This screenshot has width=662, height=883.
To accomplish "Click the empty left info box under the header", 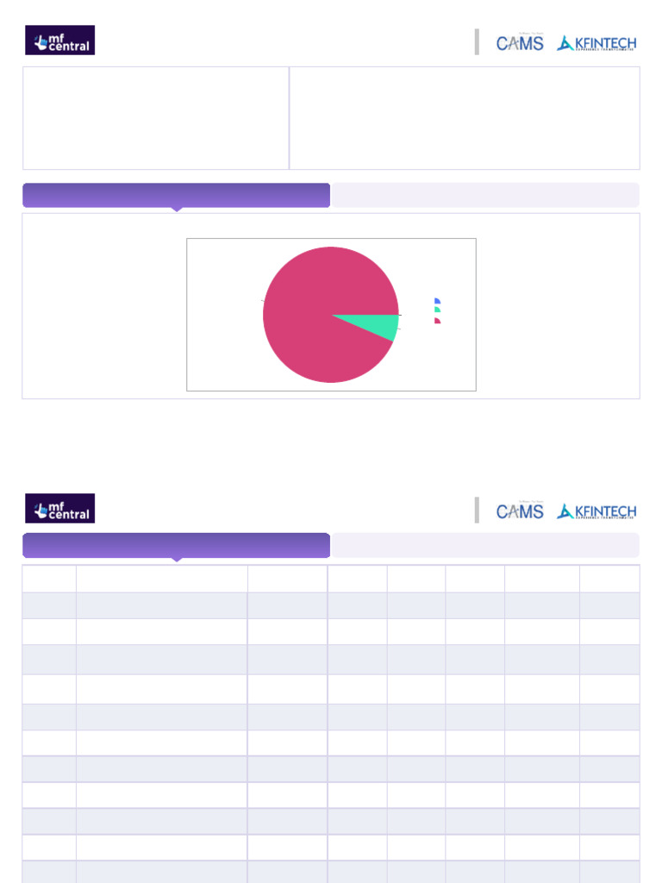I will (155, 118).
